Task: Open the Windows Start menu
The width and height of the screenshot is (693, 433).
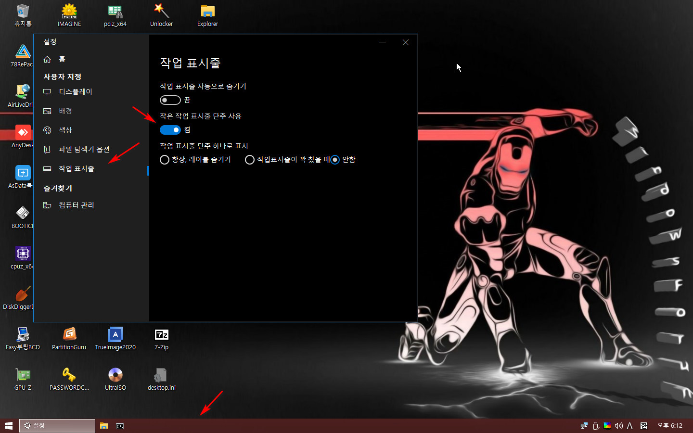Action: pyautogui.click(x=9, y=426)
